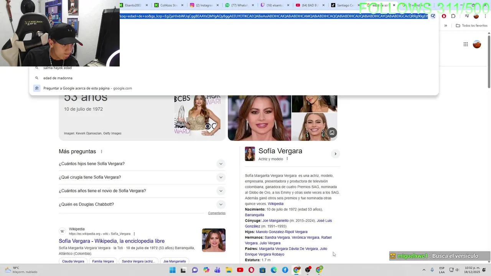Open the Sofía Vergara smiling earrings photo
The width and height of the screenshot is (491, 276).
pyautogui.click(x=314, y=127)
